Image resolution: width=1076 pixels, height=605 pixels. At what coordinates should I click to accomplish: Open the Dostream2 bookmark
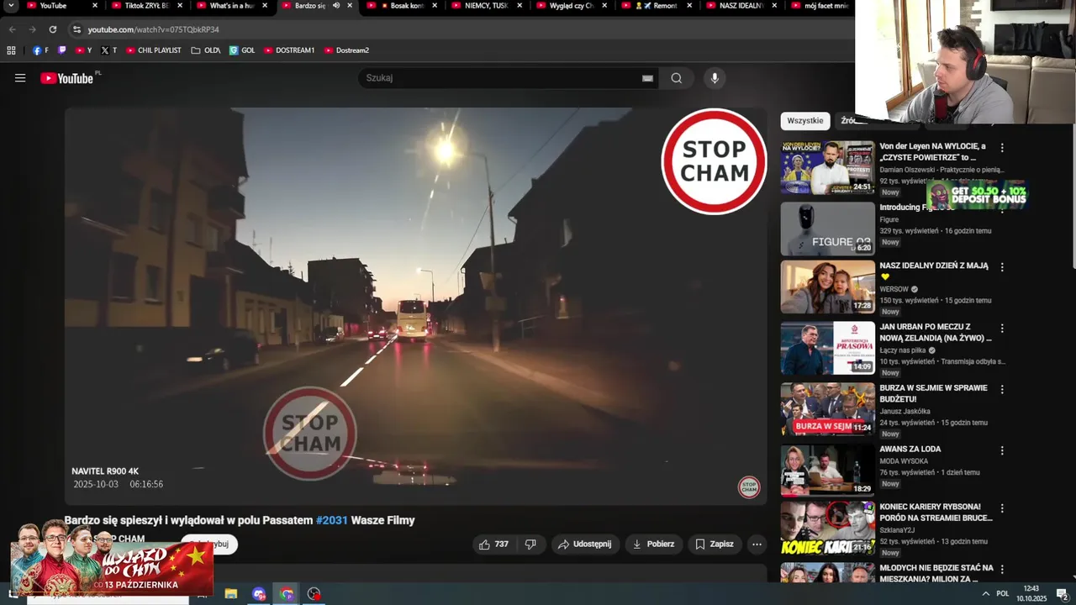click(347, 50)
